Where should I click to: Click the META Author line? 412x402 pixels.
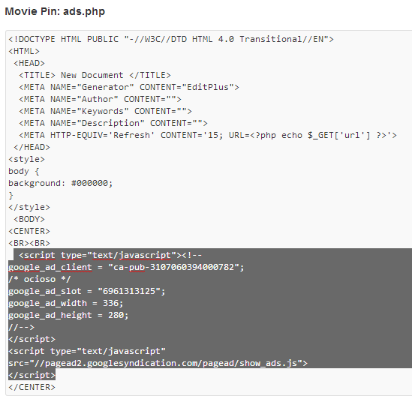pyautogui.click(x=100, y=99)
